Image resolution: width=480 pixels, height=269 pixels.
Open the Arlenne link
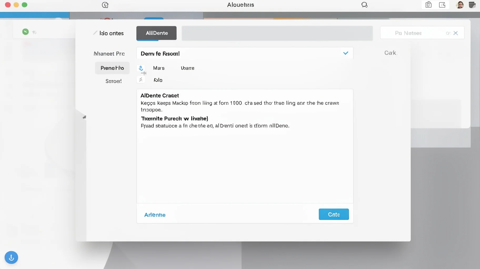point(155,215)
